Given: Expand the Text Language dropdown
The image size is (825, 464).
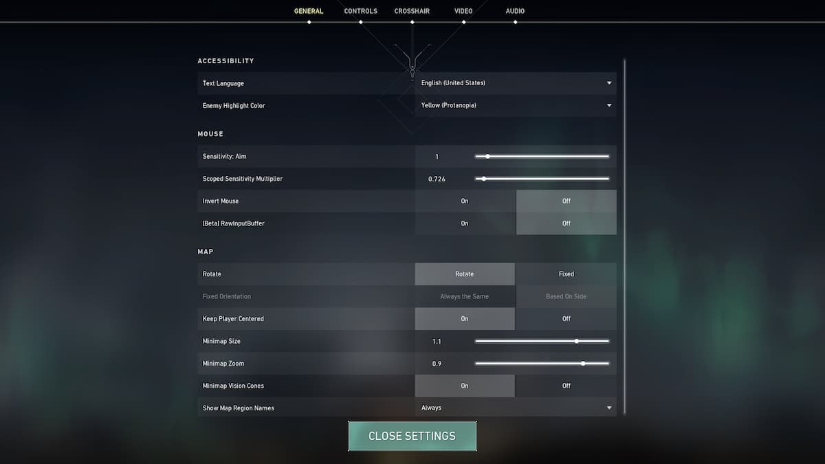Looking at the screenshot, I should pyautogui.click(x=515, y=83).
